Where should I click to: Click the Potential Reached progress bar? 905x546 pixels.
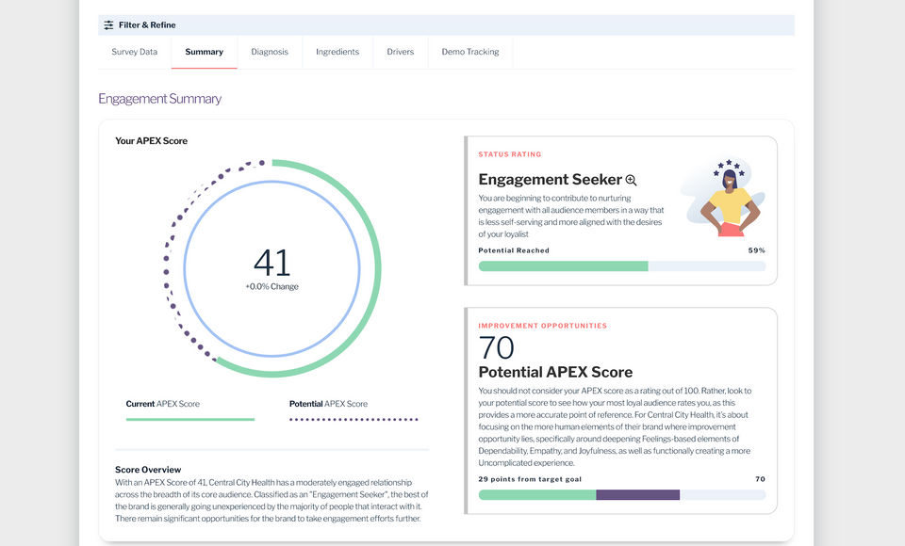pyautogui.click(x=621, y=266)
